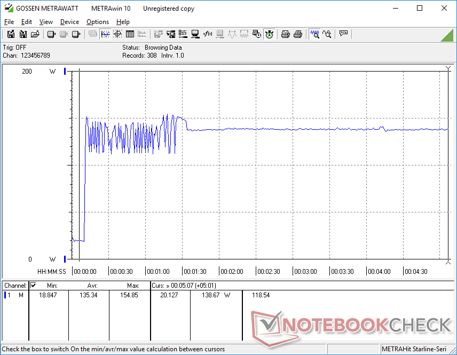Select the Y-t waveform chart view icon

[x=105, y=34]
